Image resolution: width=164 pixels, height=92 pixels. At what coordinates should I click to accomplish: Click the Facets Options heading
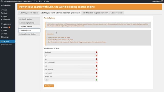[x=49, y=18]
